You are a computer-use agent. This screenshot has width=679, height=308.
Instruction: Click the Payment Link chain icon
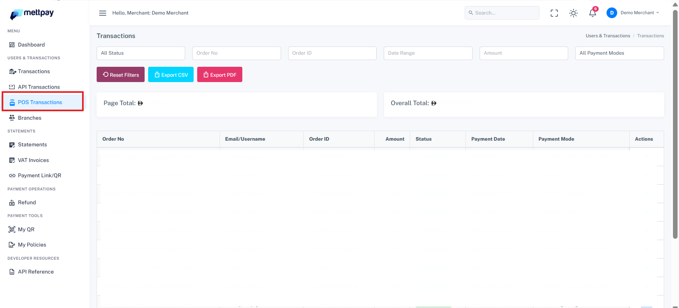tap(12, 175)
